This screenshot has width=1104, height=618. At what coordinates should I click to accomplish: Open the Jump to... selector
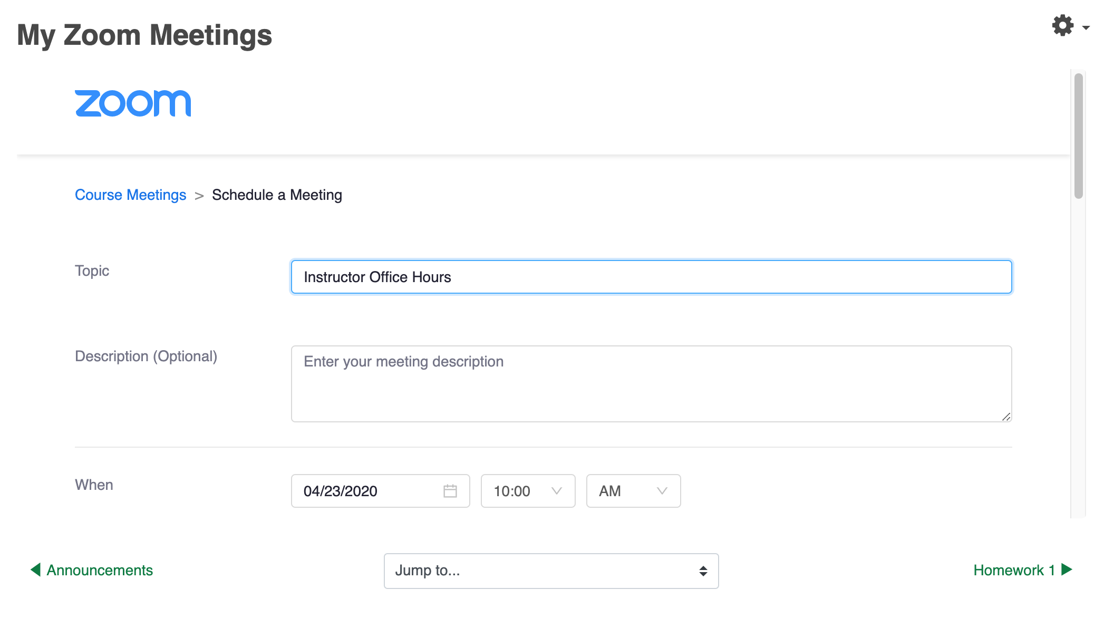550,571
